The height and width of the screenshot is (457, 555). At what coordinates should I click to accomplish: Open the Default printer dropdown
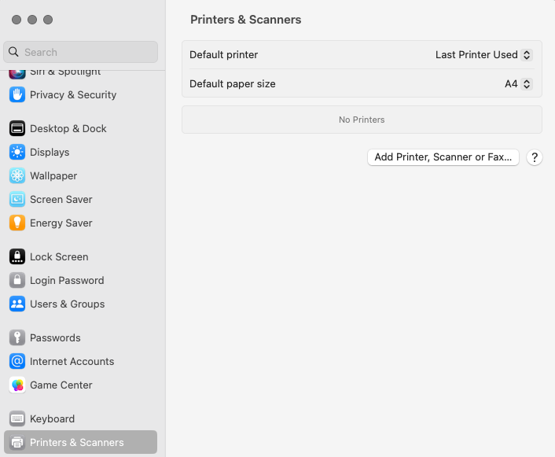(483, 55)
